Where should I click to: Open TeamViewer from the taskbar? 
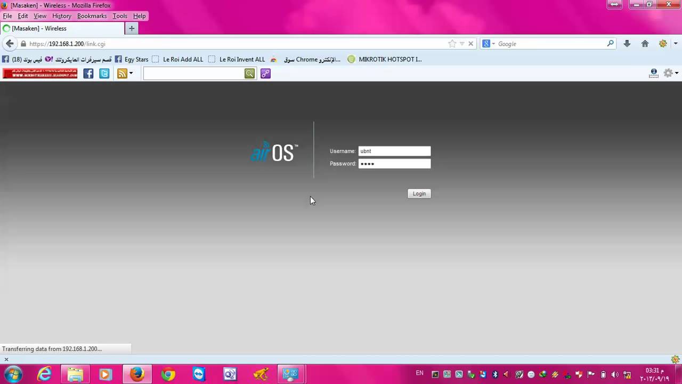click(x=199, y=374)
